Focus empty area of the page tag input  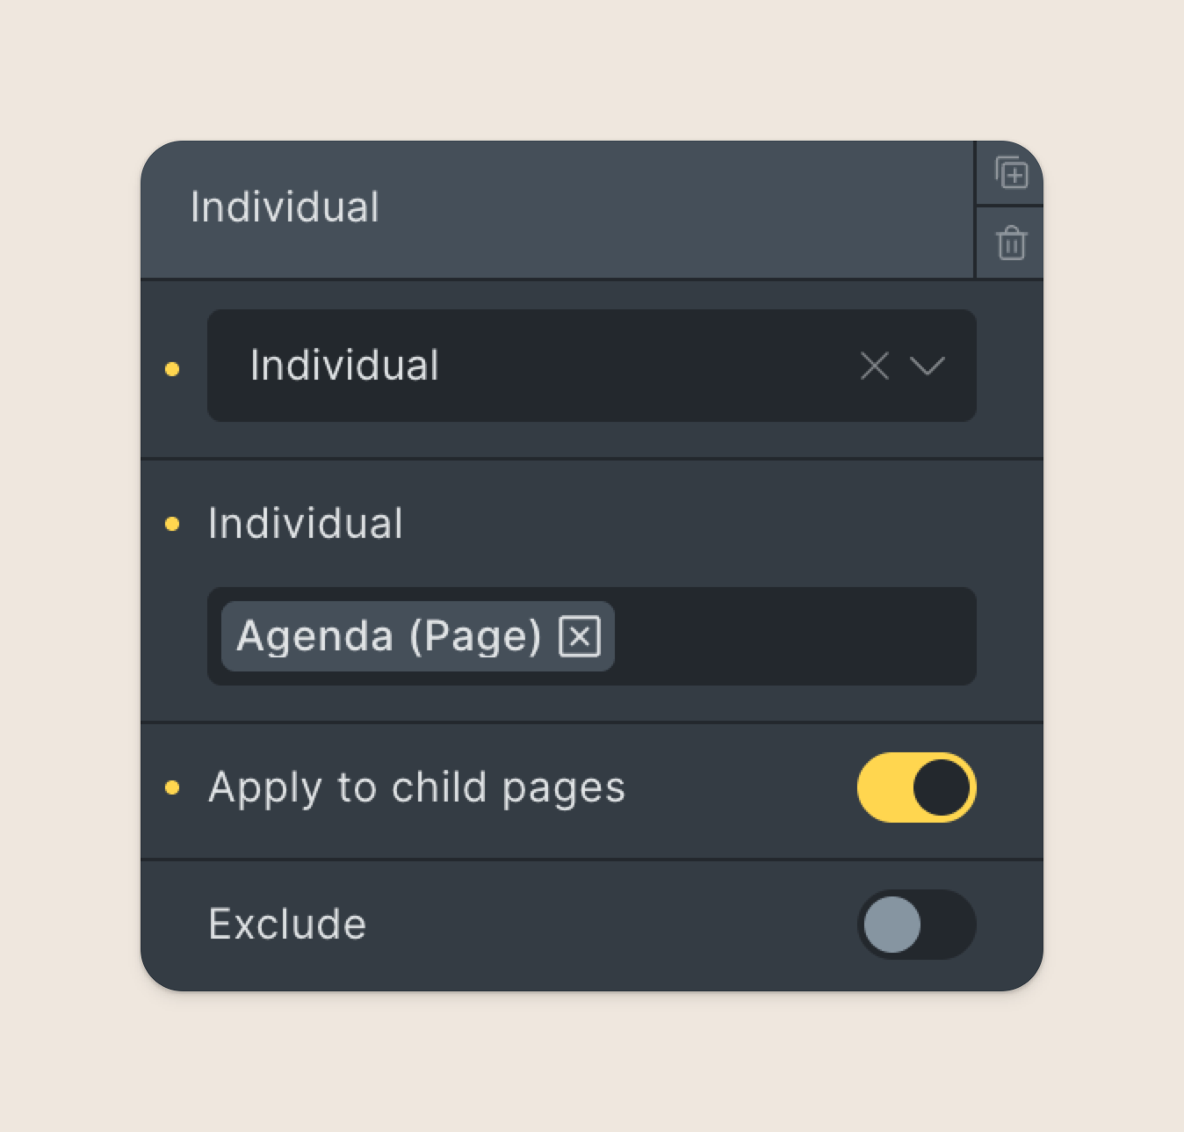click(795, 636)
